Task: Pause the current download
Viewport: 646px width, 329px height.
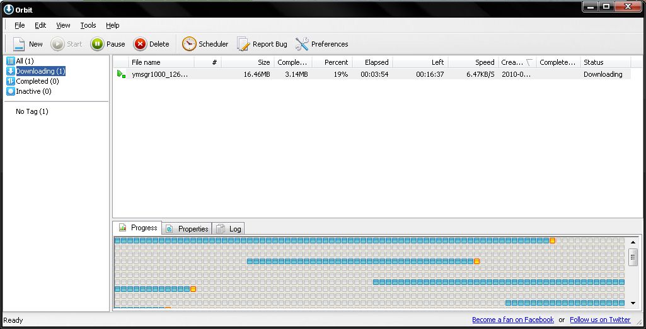Action: 97,44
